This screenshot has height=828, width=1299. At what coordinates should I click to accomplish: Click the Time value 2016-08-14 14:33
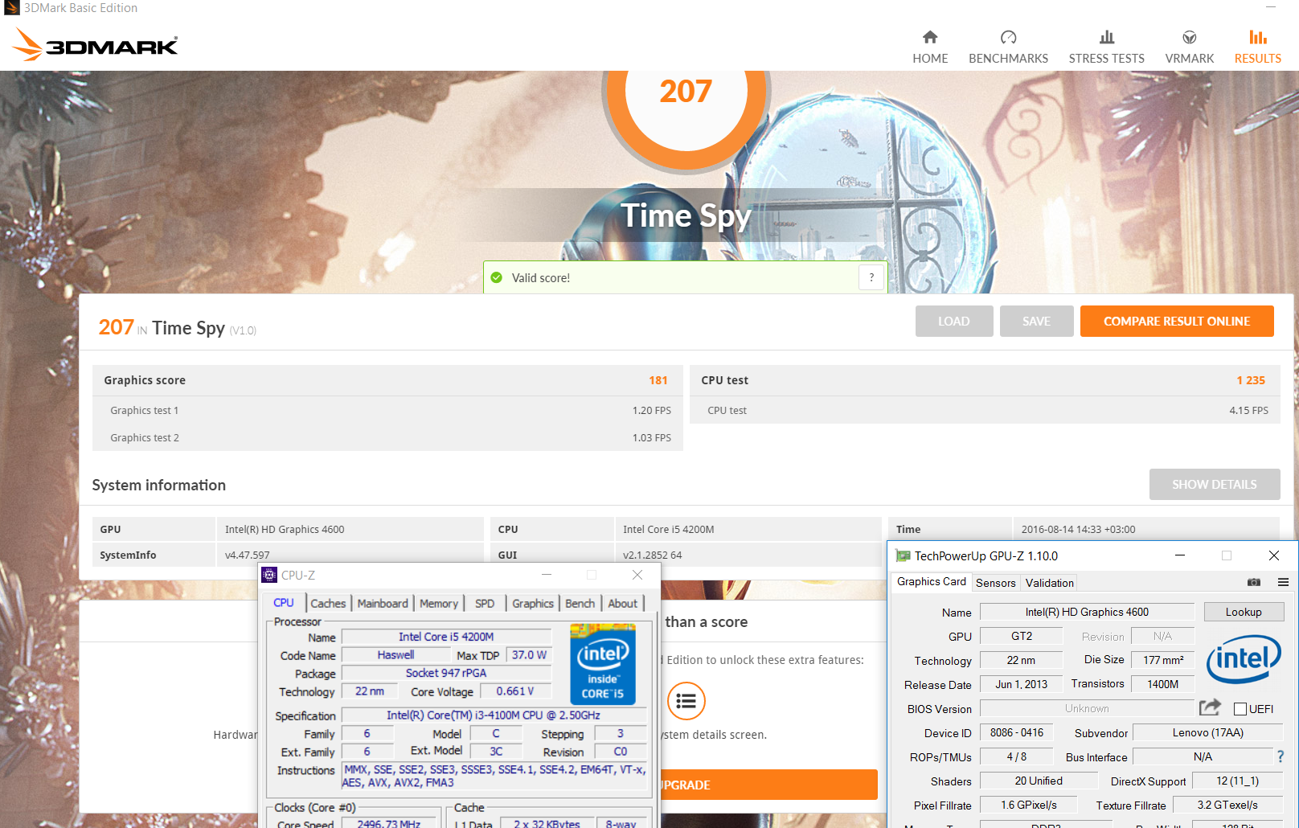[x=1078, y=529]
